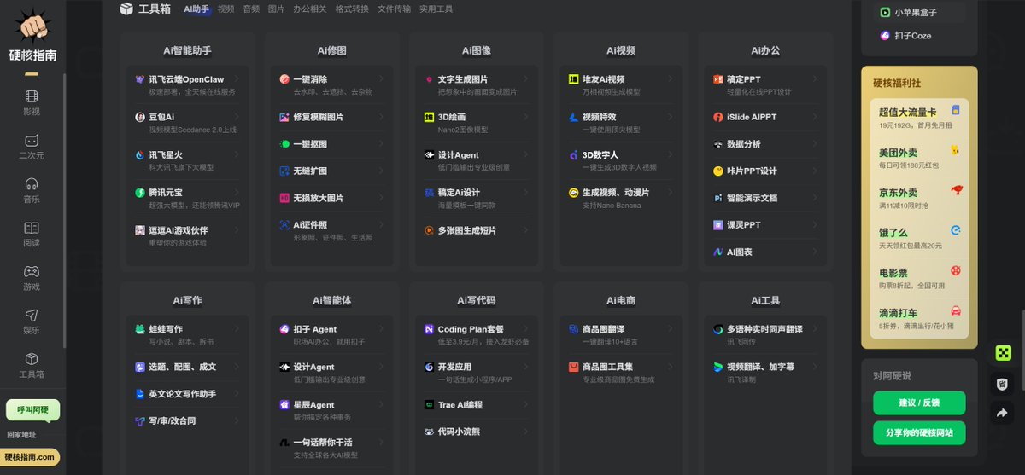
Task: Expand chevron next to 堆友Ai视频
Action: coord(671,79)
